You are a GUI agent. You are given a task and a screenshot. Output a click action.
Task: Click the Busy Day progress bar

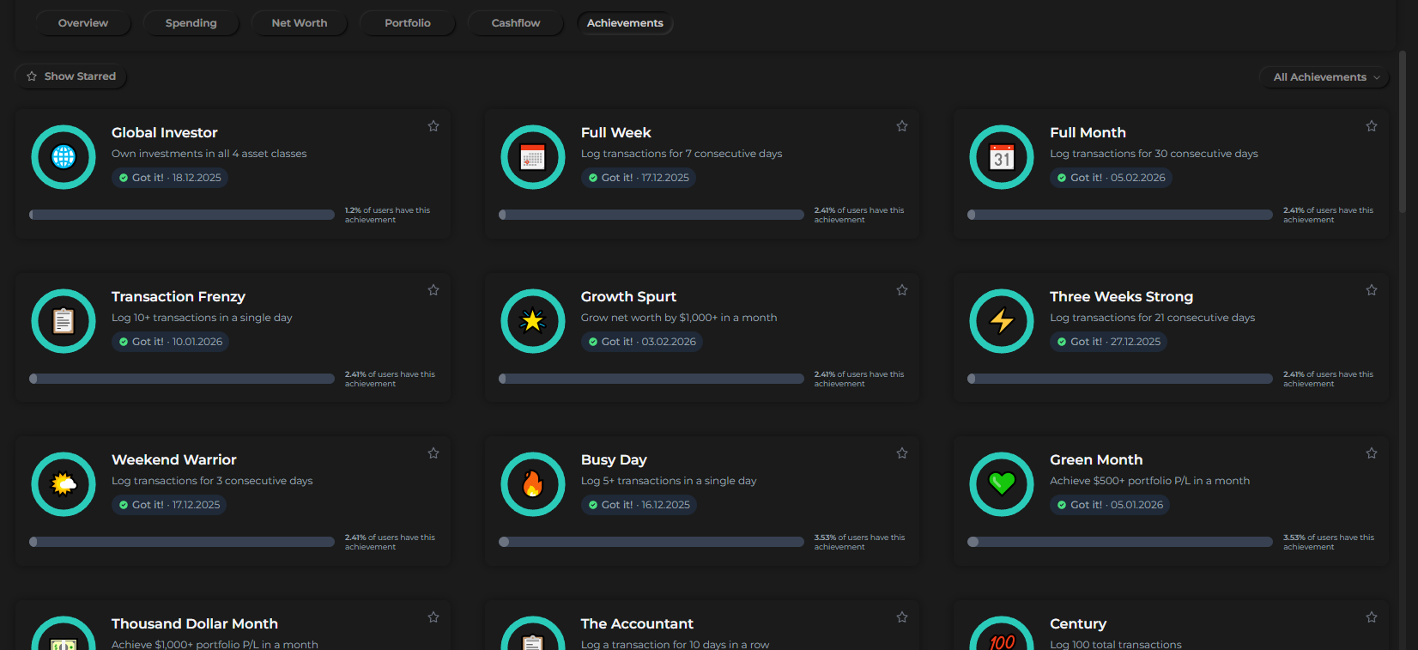coord(651,542)
